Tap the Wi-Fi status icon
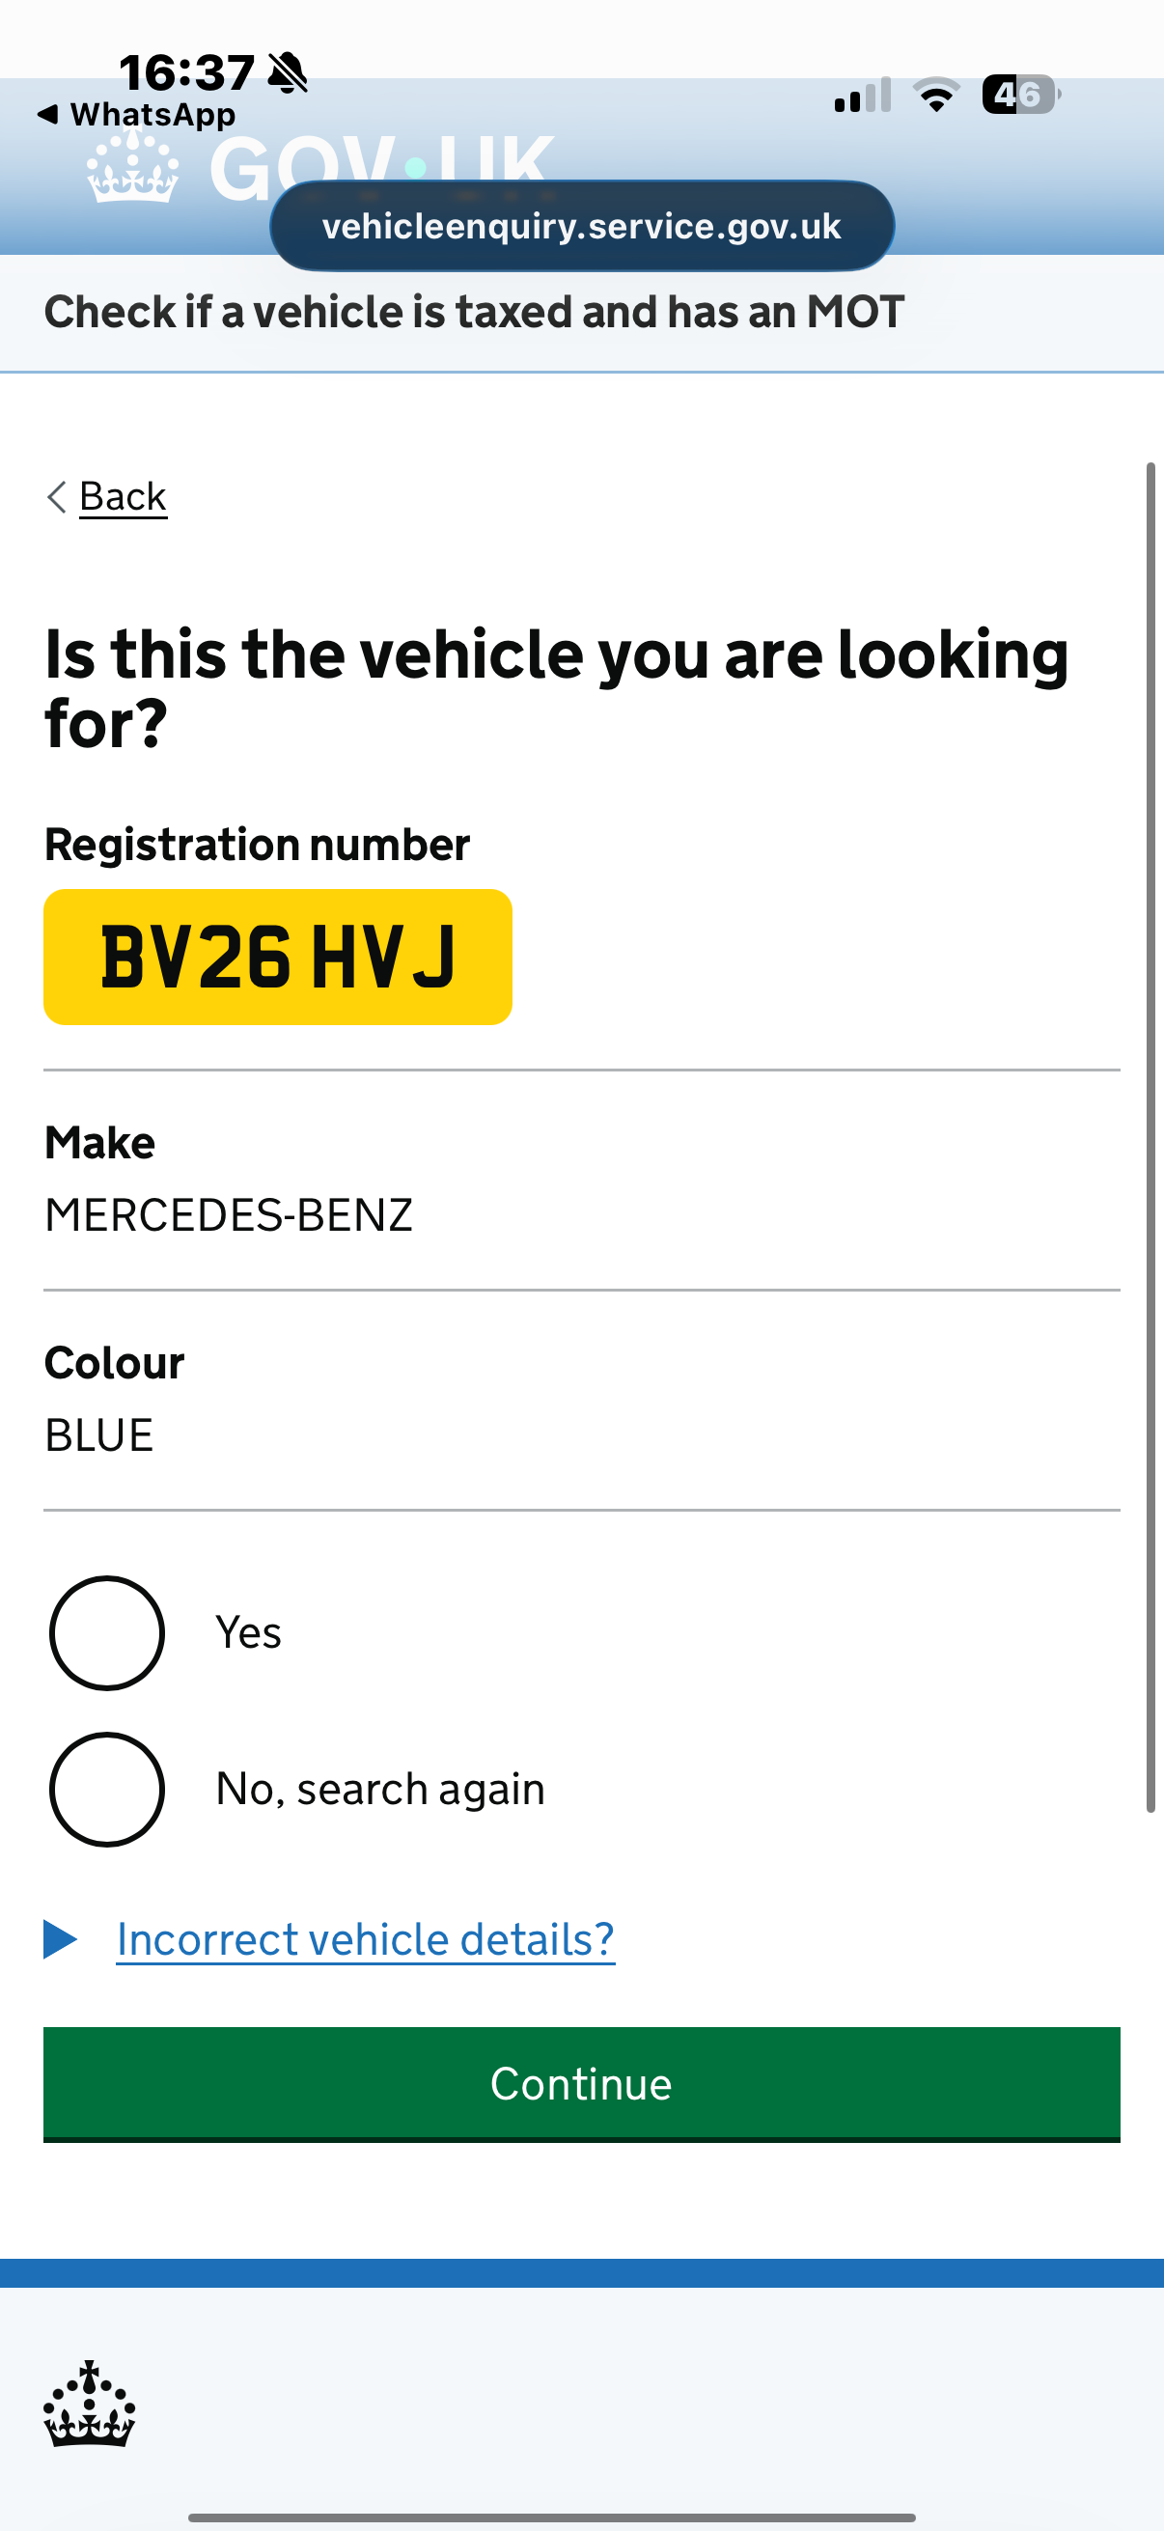 pos(937,96)
